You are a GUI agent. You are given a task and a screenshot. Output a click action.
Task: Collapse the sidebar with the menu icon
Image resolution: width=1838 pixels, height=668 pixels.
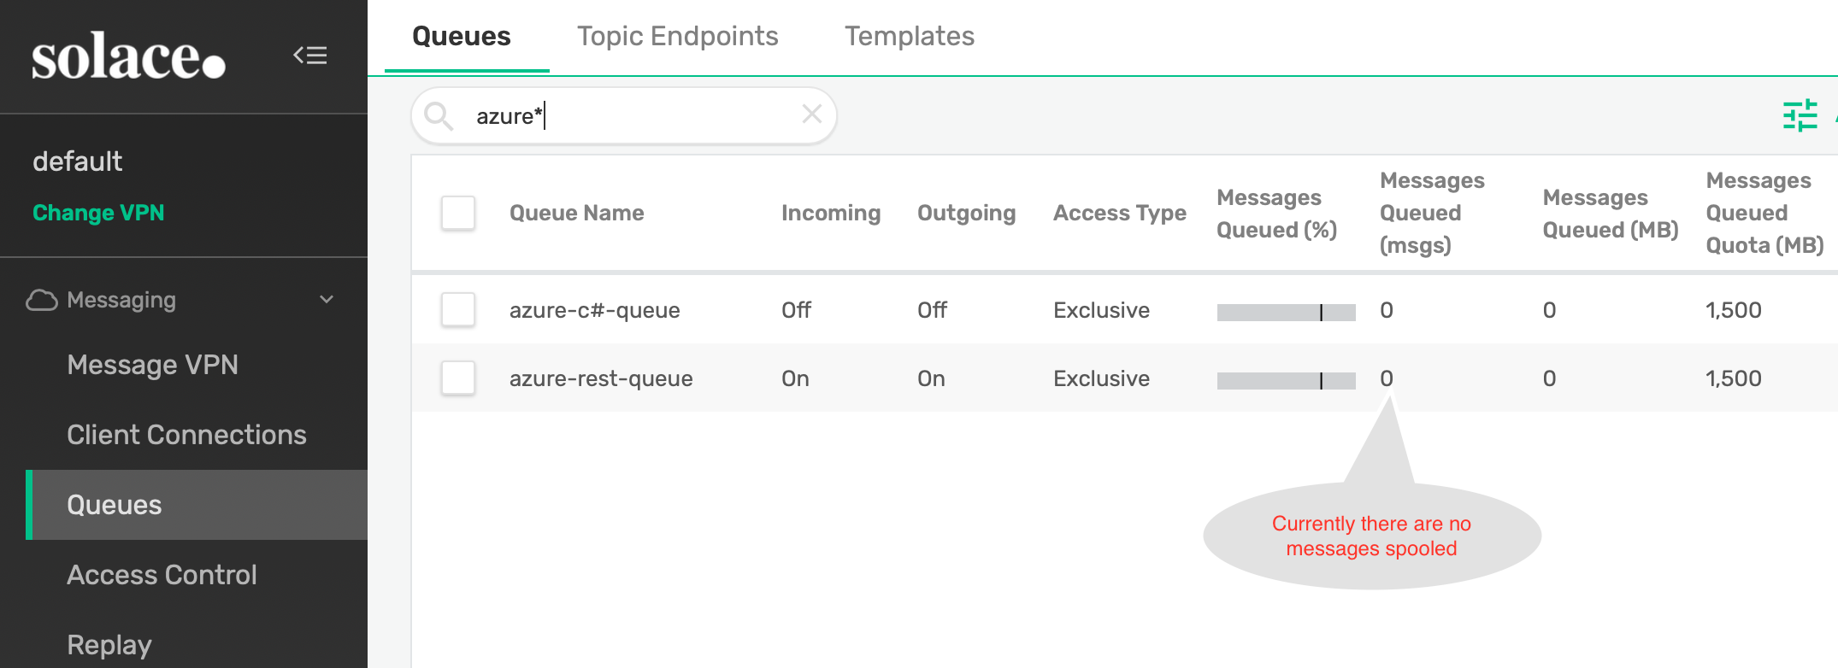tap(310, 56)
